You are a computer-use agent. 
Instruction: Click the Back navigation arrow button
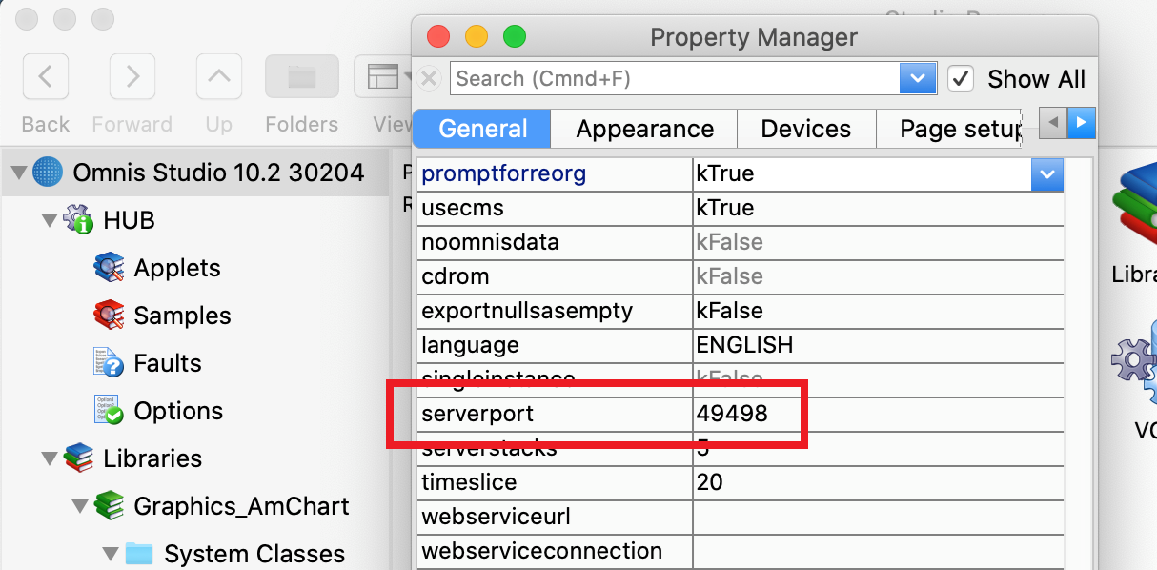coord(45,76)
